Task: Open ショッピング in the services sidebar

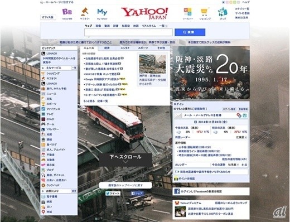Action: tap(53, 74)
